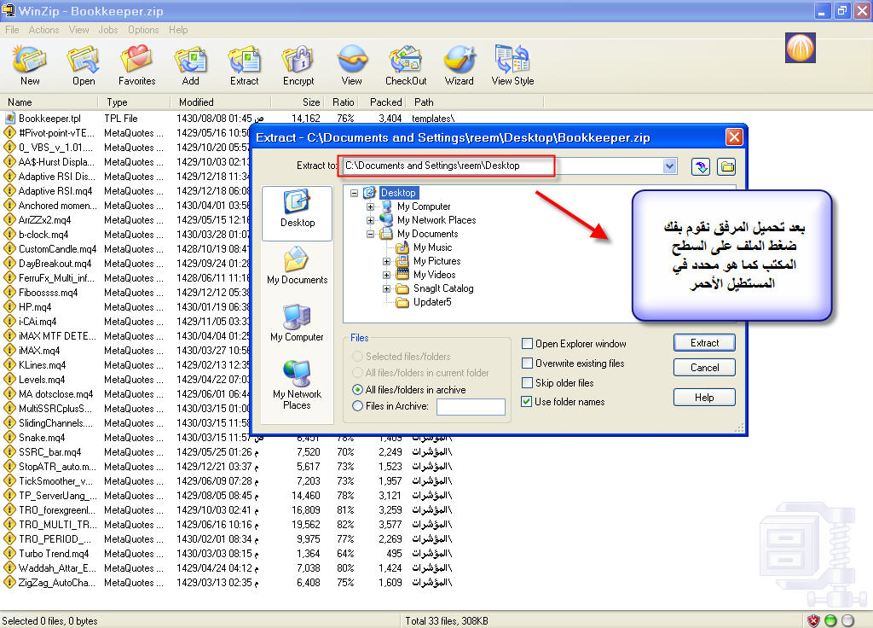Collapse the My Documents tree node
This screenshot has height=628, width=873.
[371, 234]
